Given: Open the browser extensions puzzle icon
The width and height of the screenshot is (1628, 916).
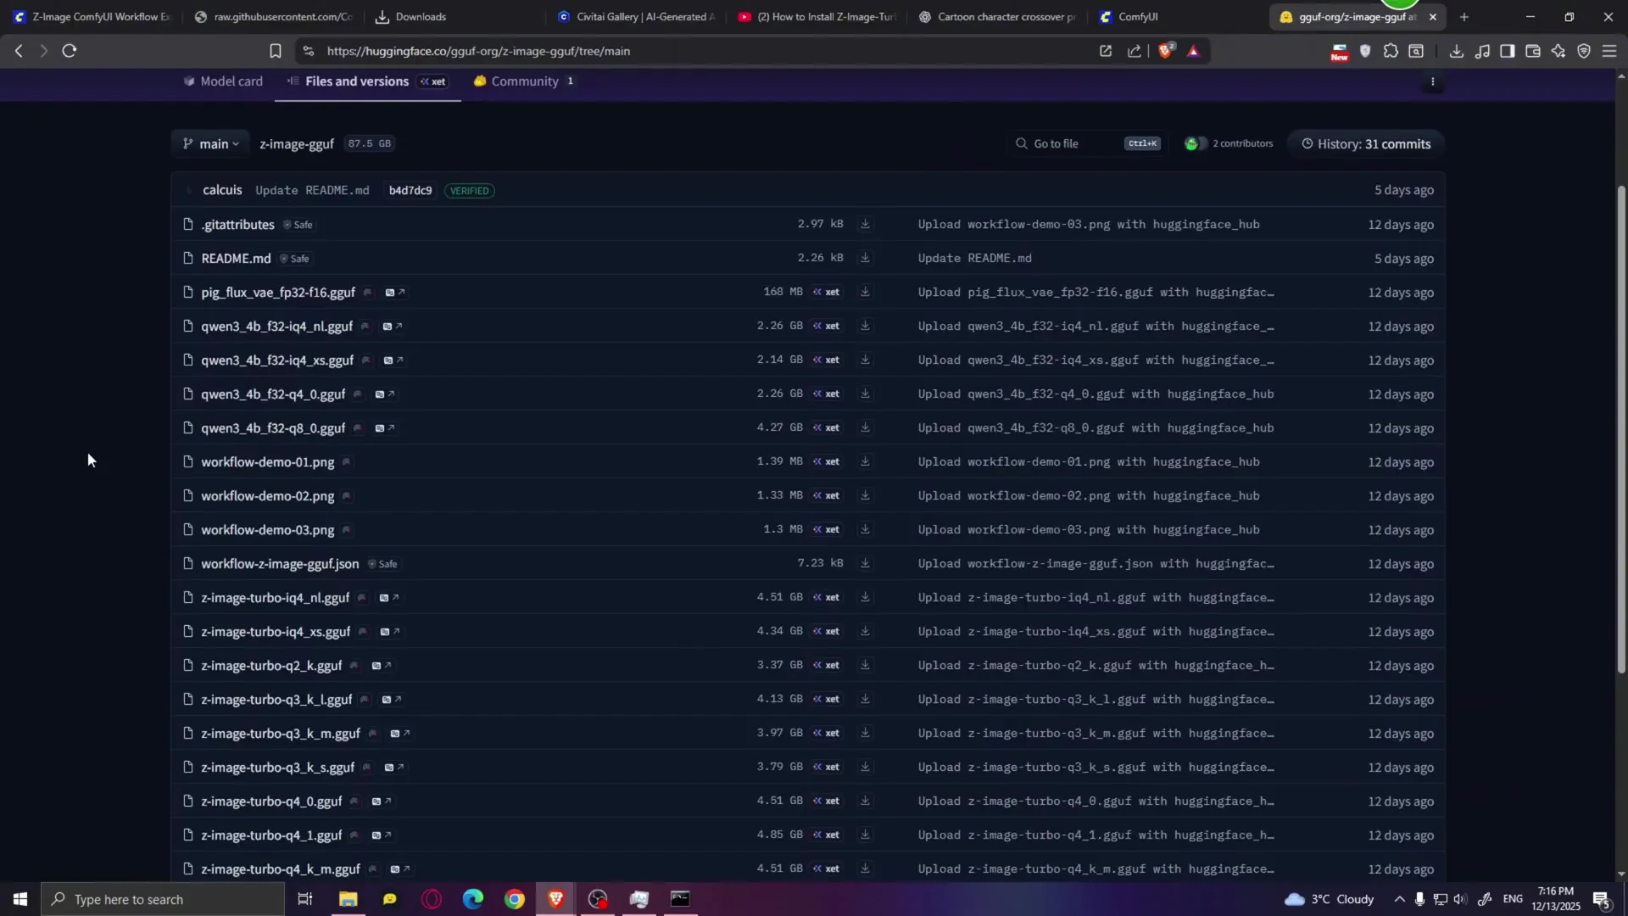Looking at the screenshot, I should click(x=1391, y=51).
